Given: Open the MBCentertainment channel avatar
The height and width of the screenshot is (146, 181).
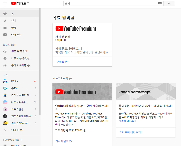Looking at the screenshot, I should 5,102.
